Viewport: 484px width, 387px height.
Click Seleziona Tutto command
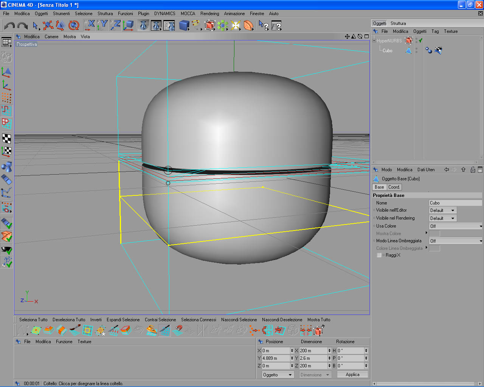(33, 320)
